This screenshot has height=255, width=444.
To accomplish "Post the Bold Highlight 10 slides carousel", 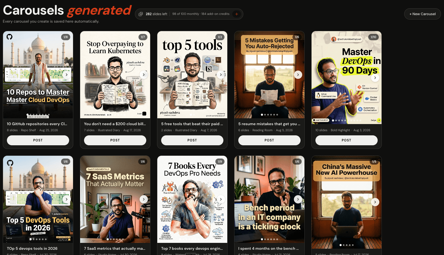I will (x=346, y=140).
